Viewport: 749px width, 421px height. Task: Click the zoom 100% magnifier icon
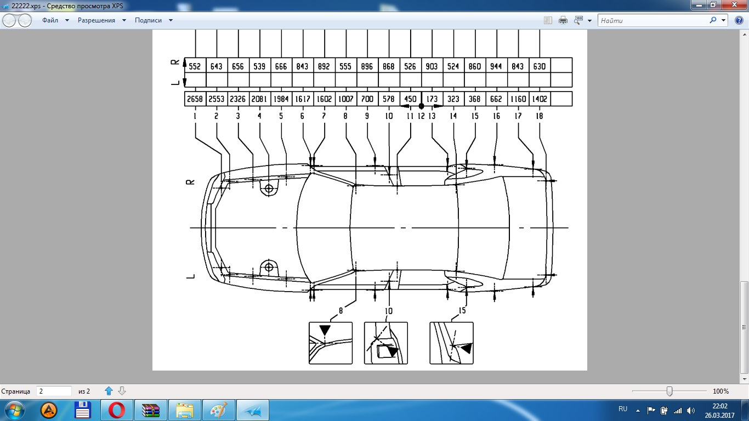tap(578, 20)
